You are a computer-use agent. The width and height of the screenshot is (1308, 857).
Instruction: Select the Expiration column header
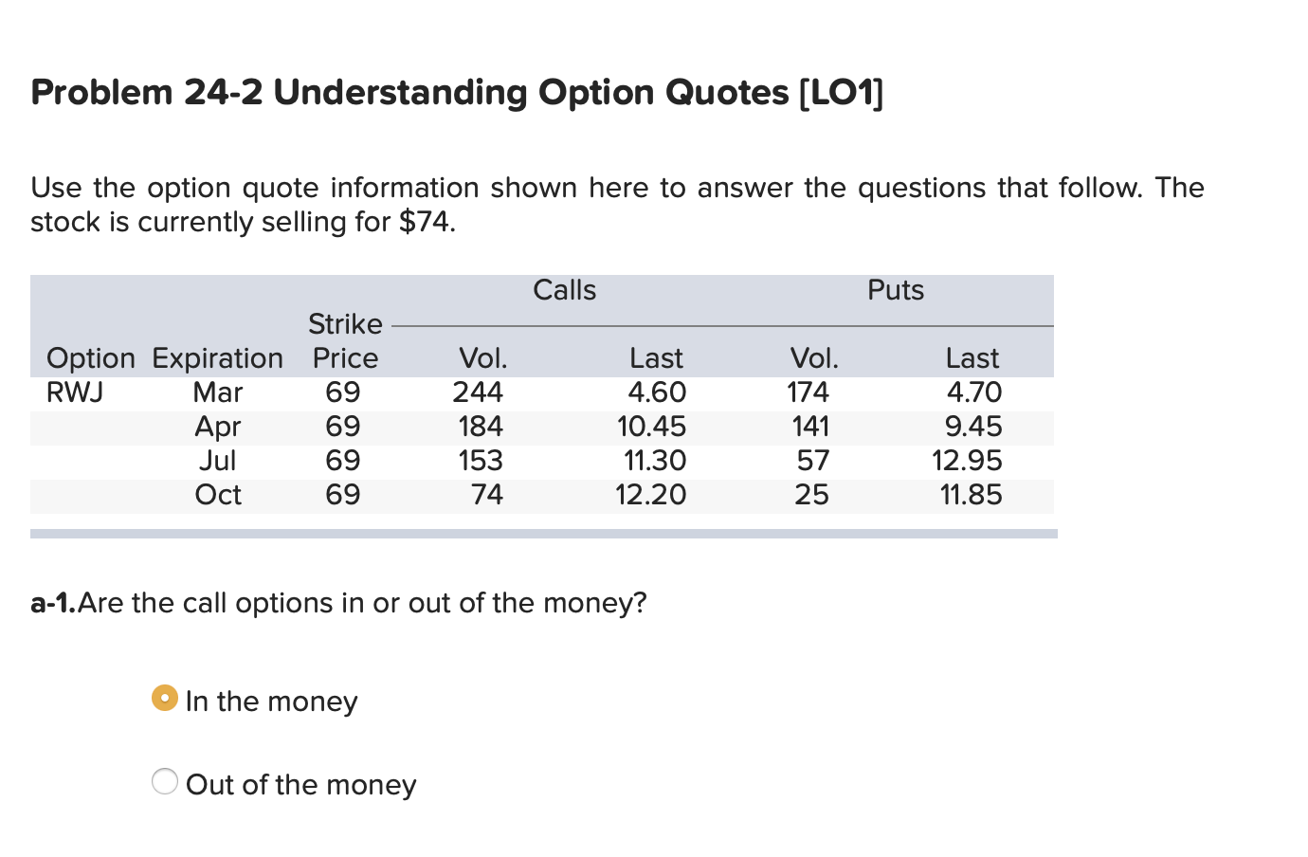point(217,357)
